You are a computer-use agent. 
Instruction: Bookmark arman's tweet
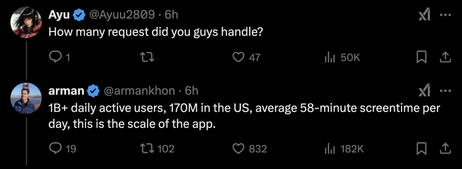(422, 148)
